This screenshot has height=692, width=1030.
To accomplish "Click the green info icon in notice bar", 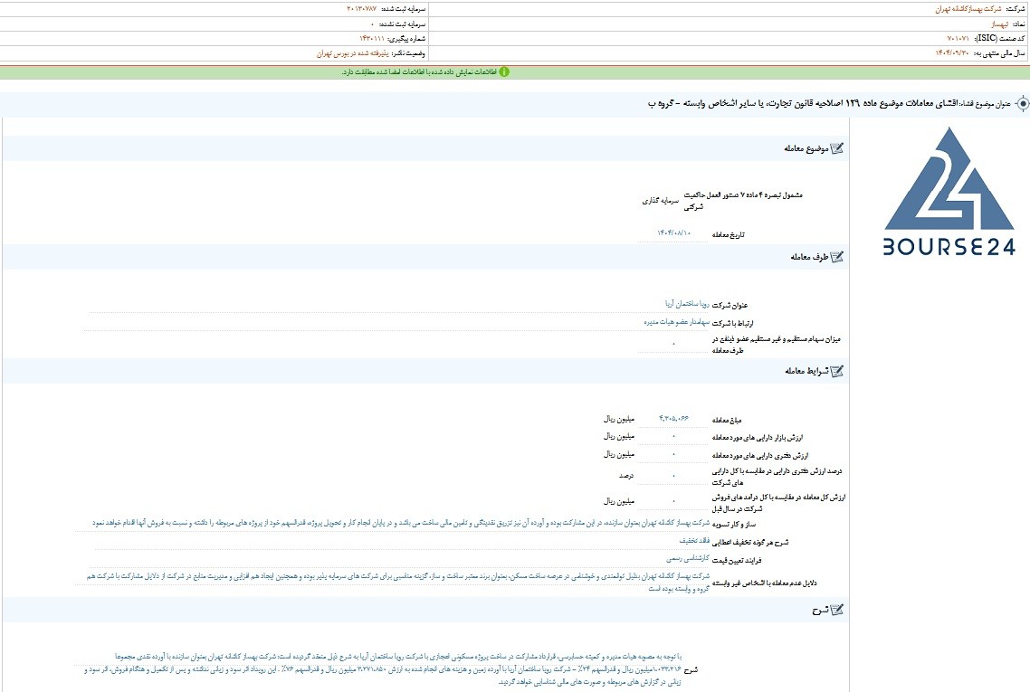I will click(x=504, y=72).
